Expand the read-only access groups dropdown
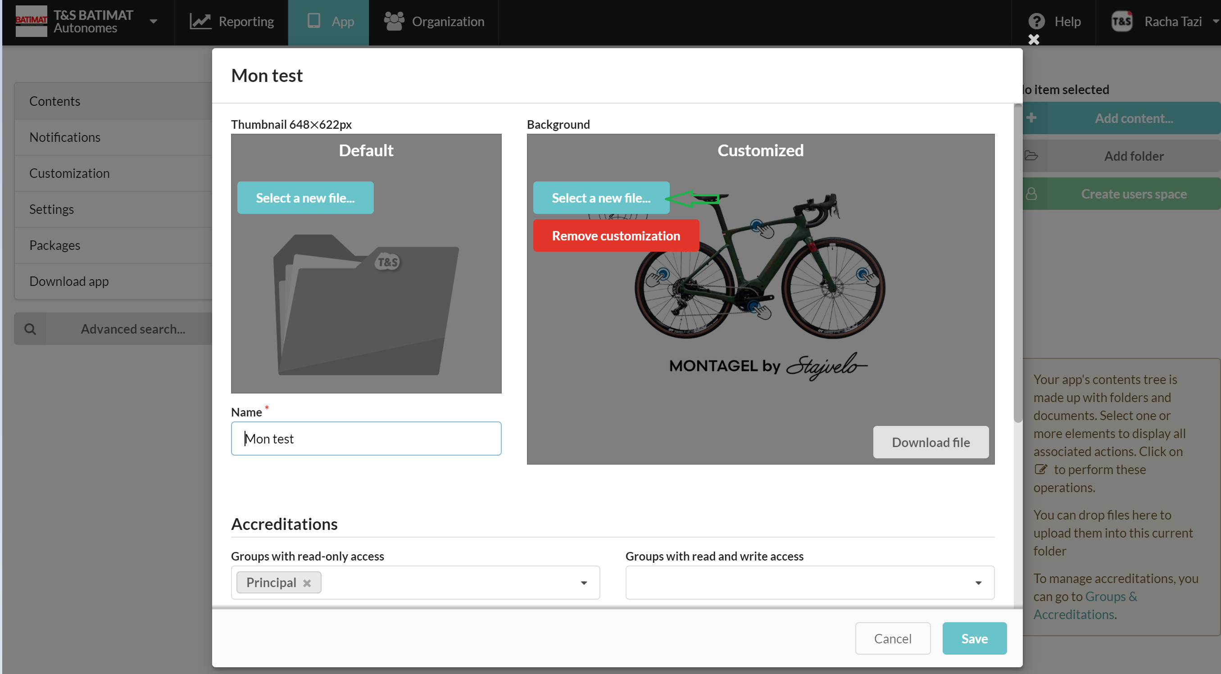The image size is (1221, 674). (x=584, y=583)
